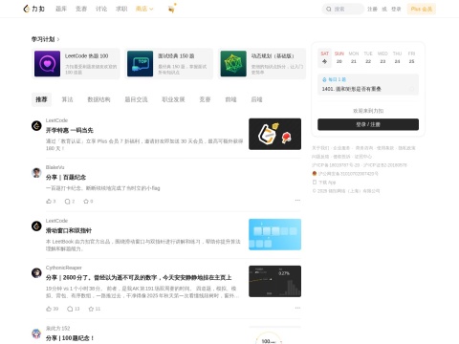The height and width of the screenshot is (344, 459).
Task: Click BlakeVu's profile avatar
Action: [x=36, y=173]
